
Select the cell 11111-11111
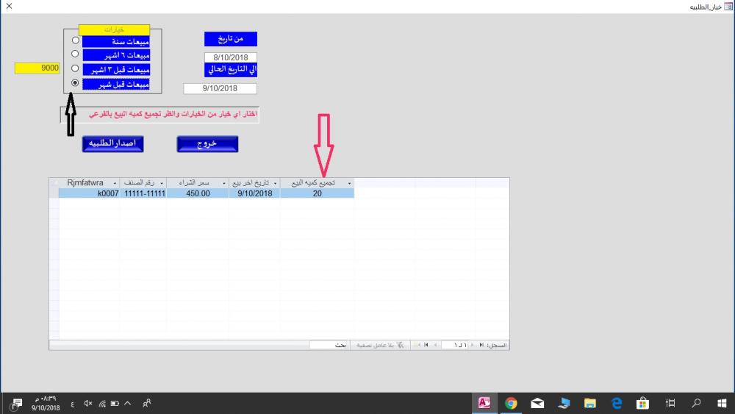coord(143,193)
